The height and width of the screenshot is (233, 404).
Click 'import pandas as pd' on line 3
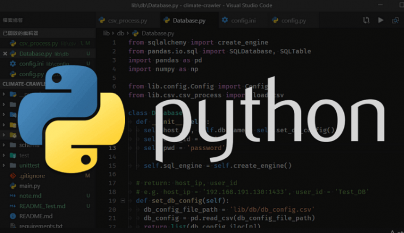[x=165, y=60]
